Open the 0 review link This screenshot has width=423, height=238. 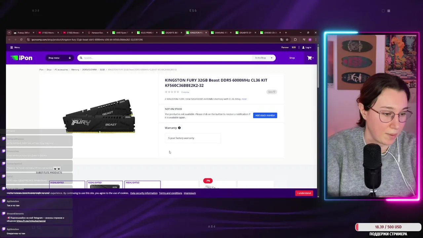[x=185, y=92]
